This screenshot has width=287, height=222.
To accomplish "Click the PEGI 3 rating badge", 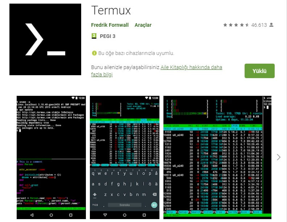I will click(94, 36).
